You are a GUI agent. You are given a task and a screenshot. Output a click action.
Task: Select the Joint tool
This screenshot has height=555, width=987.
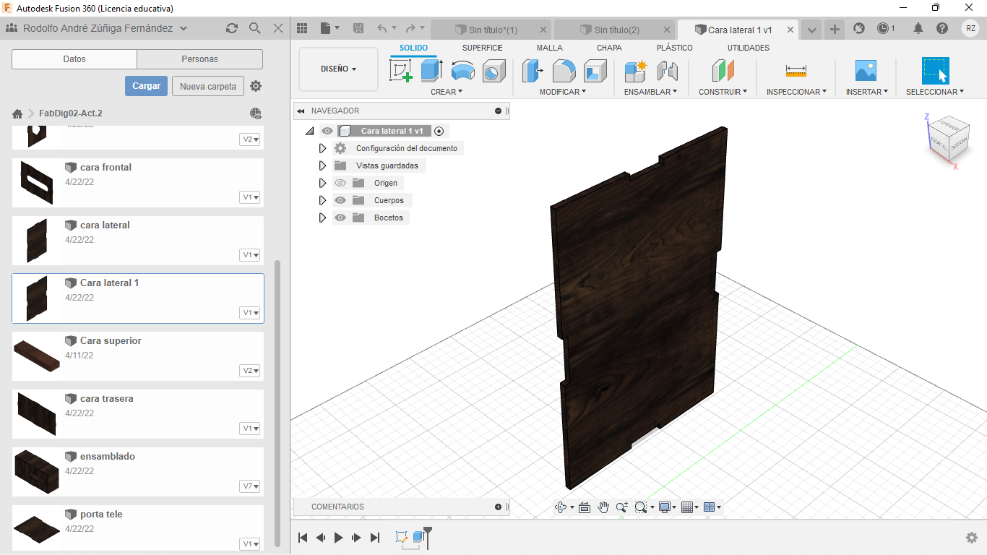coord(667,71)
